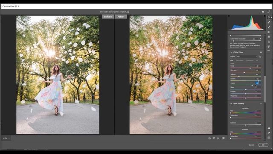Adjust the Blues hue slider
This screenshot has height=154, width=273.
pyautogui.click(x=246, y=89)
